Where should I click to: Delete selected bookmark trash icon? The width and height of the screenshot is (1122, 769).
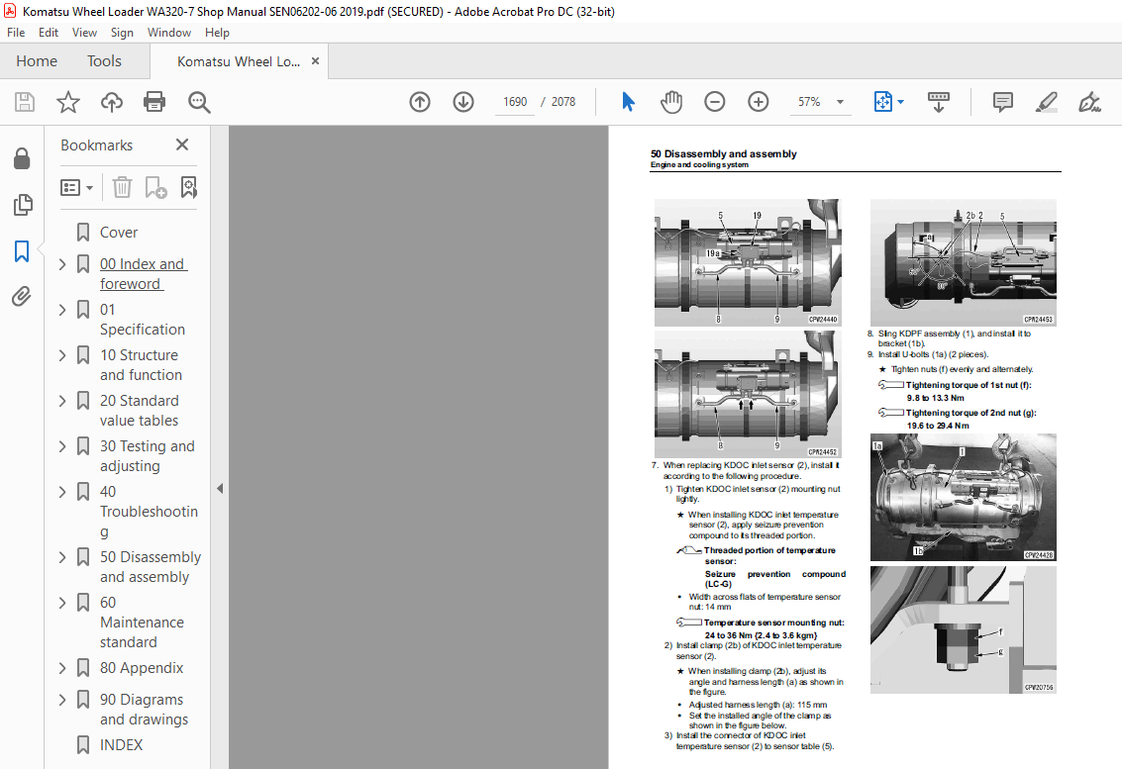[x=123, y=187]
